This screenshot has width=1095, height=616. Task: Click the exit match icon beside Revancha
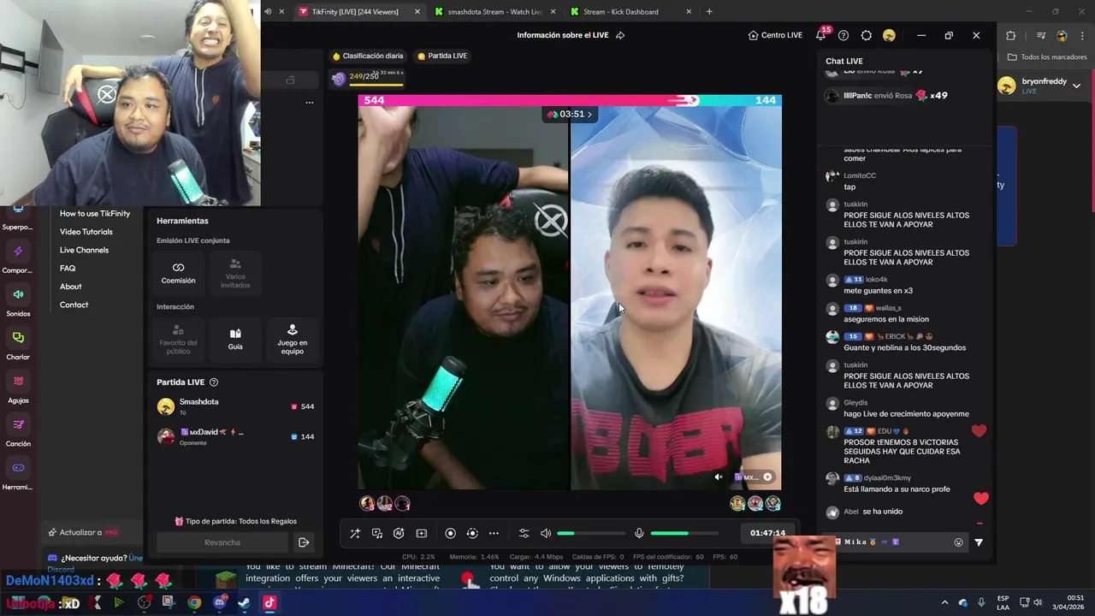coord(303,542)
